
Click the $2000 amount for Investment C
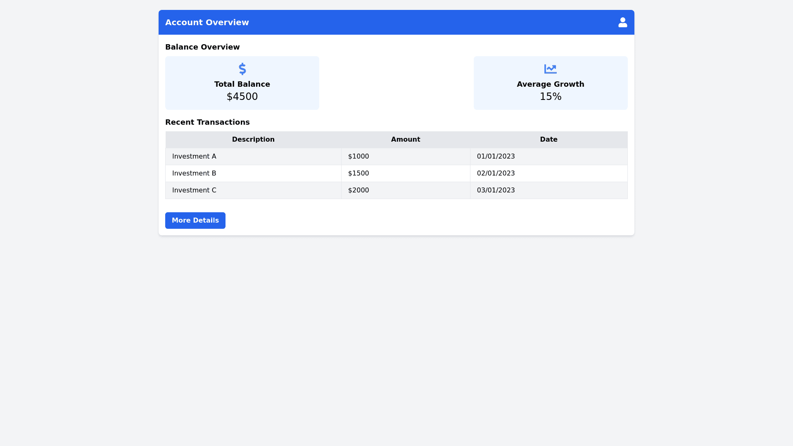(358, 190)
